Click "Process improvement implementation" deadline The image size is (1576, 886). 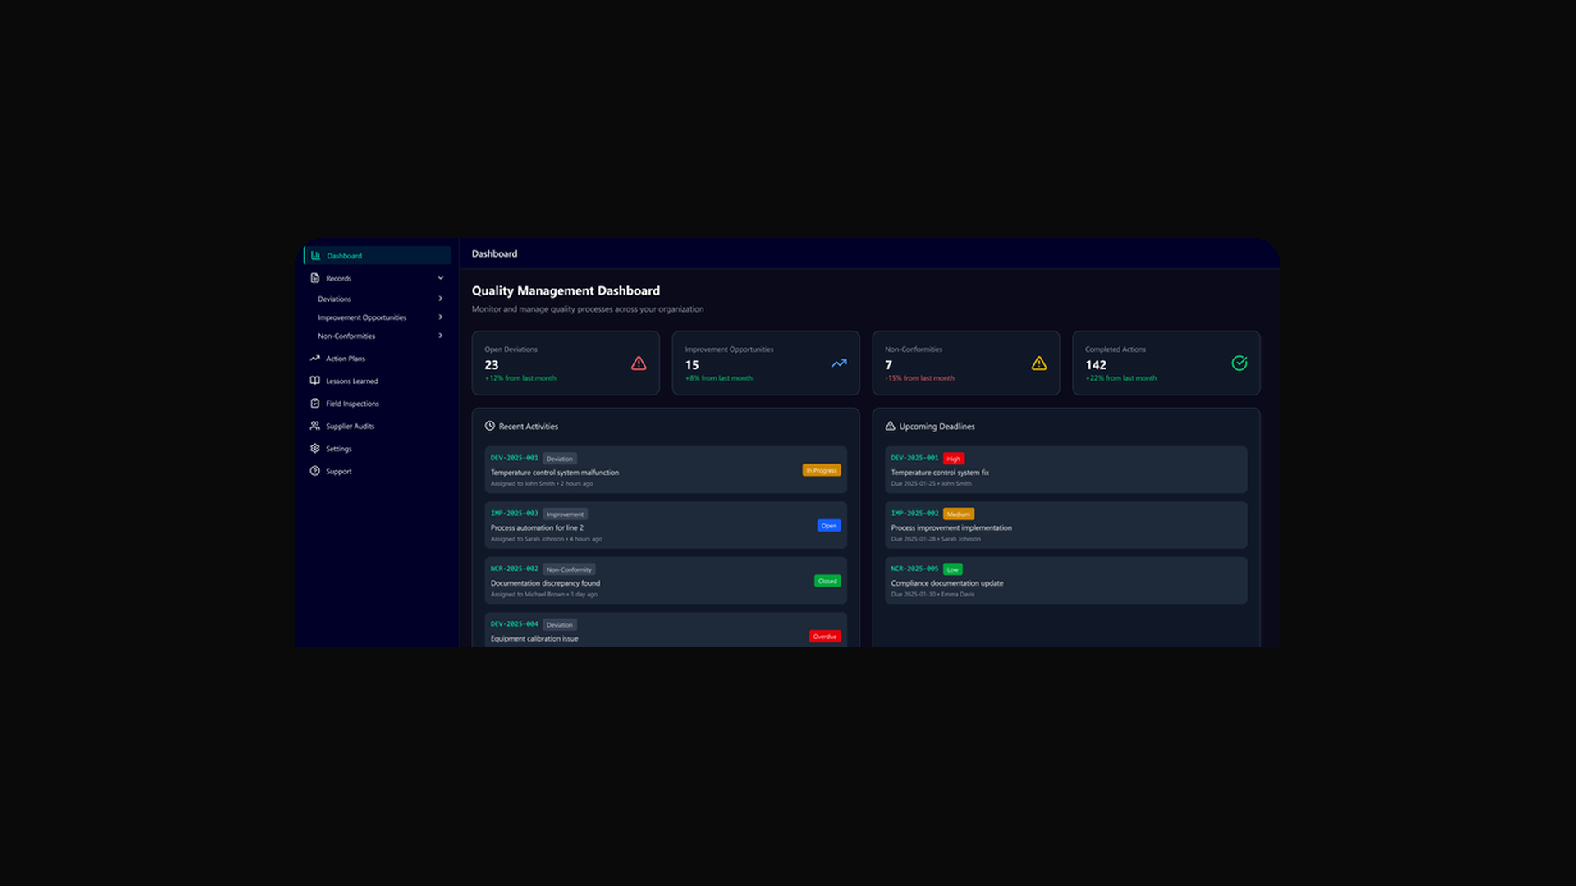pos(951,528)
